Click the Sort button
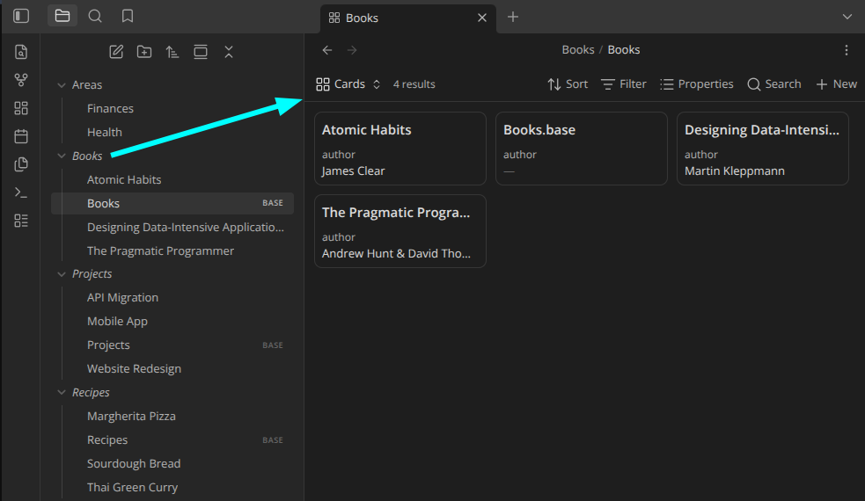The width and height of the screenshot is (865, 501). point(567,83)
